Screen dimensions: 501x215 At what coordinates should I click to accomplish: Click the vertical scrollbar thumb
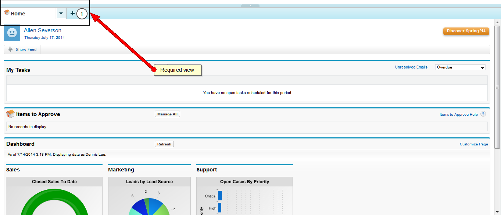[497, 87]
